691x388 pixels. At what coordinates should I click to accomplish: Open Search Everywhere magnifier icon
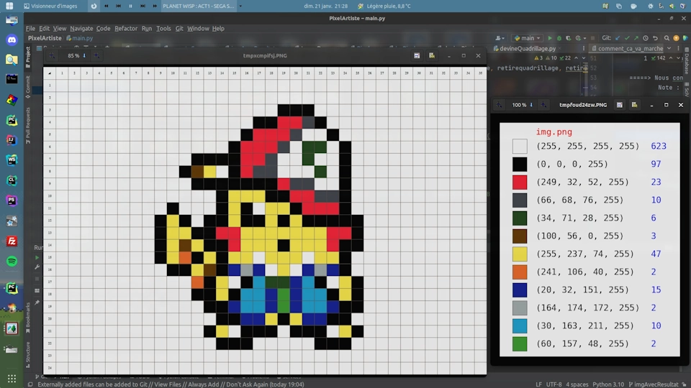pos(667,38)
